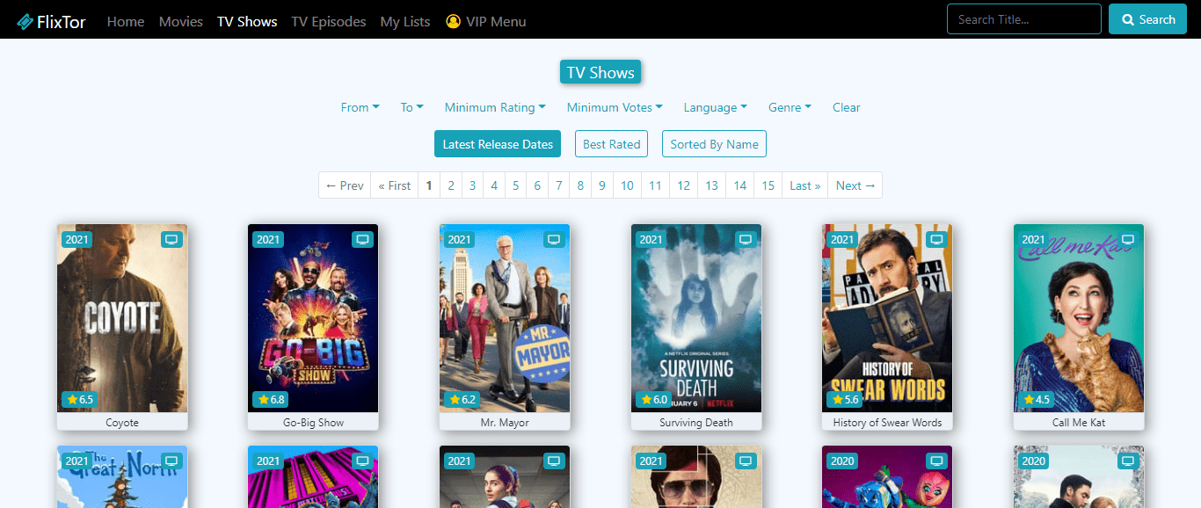This screenshot has width=1201, height=508.
Task: Click the 6.8 star rating badge on Go-Big Show
Action: (x=270, y=399)
